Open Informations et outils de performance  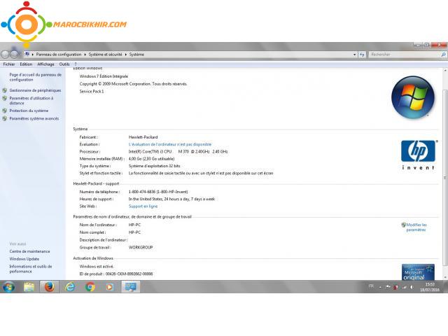pyautogui.click(x=31, y=269)
